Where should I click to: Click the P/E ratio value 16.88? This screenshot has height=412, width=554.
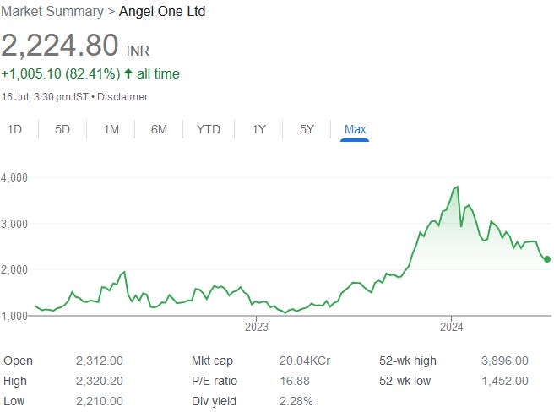295,381
